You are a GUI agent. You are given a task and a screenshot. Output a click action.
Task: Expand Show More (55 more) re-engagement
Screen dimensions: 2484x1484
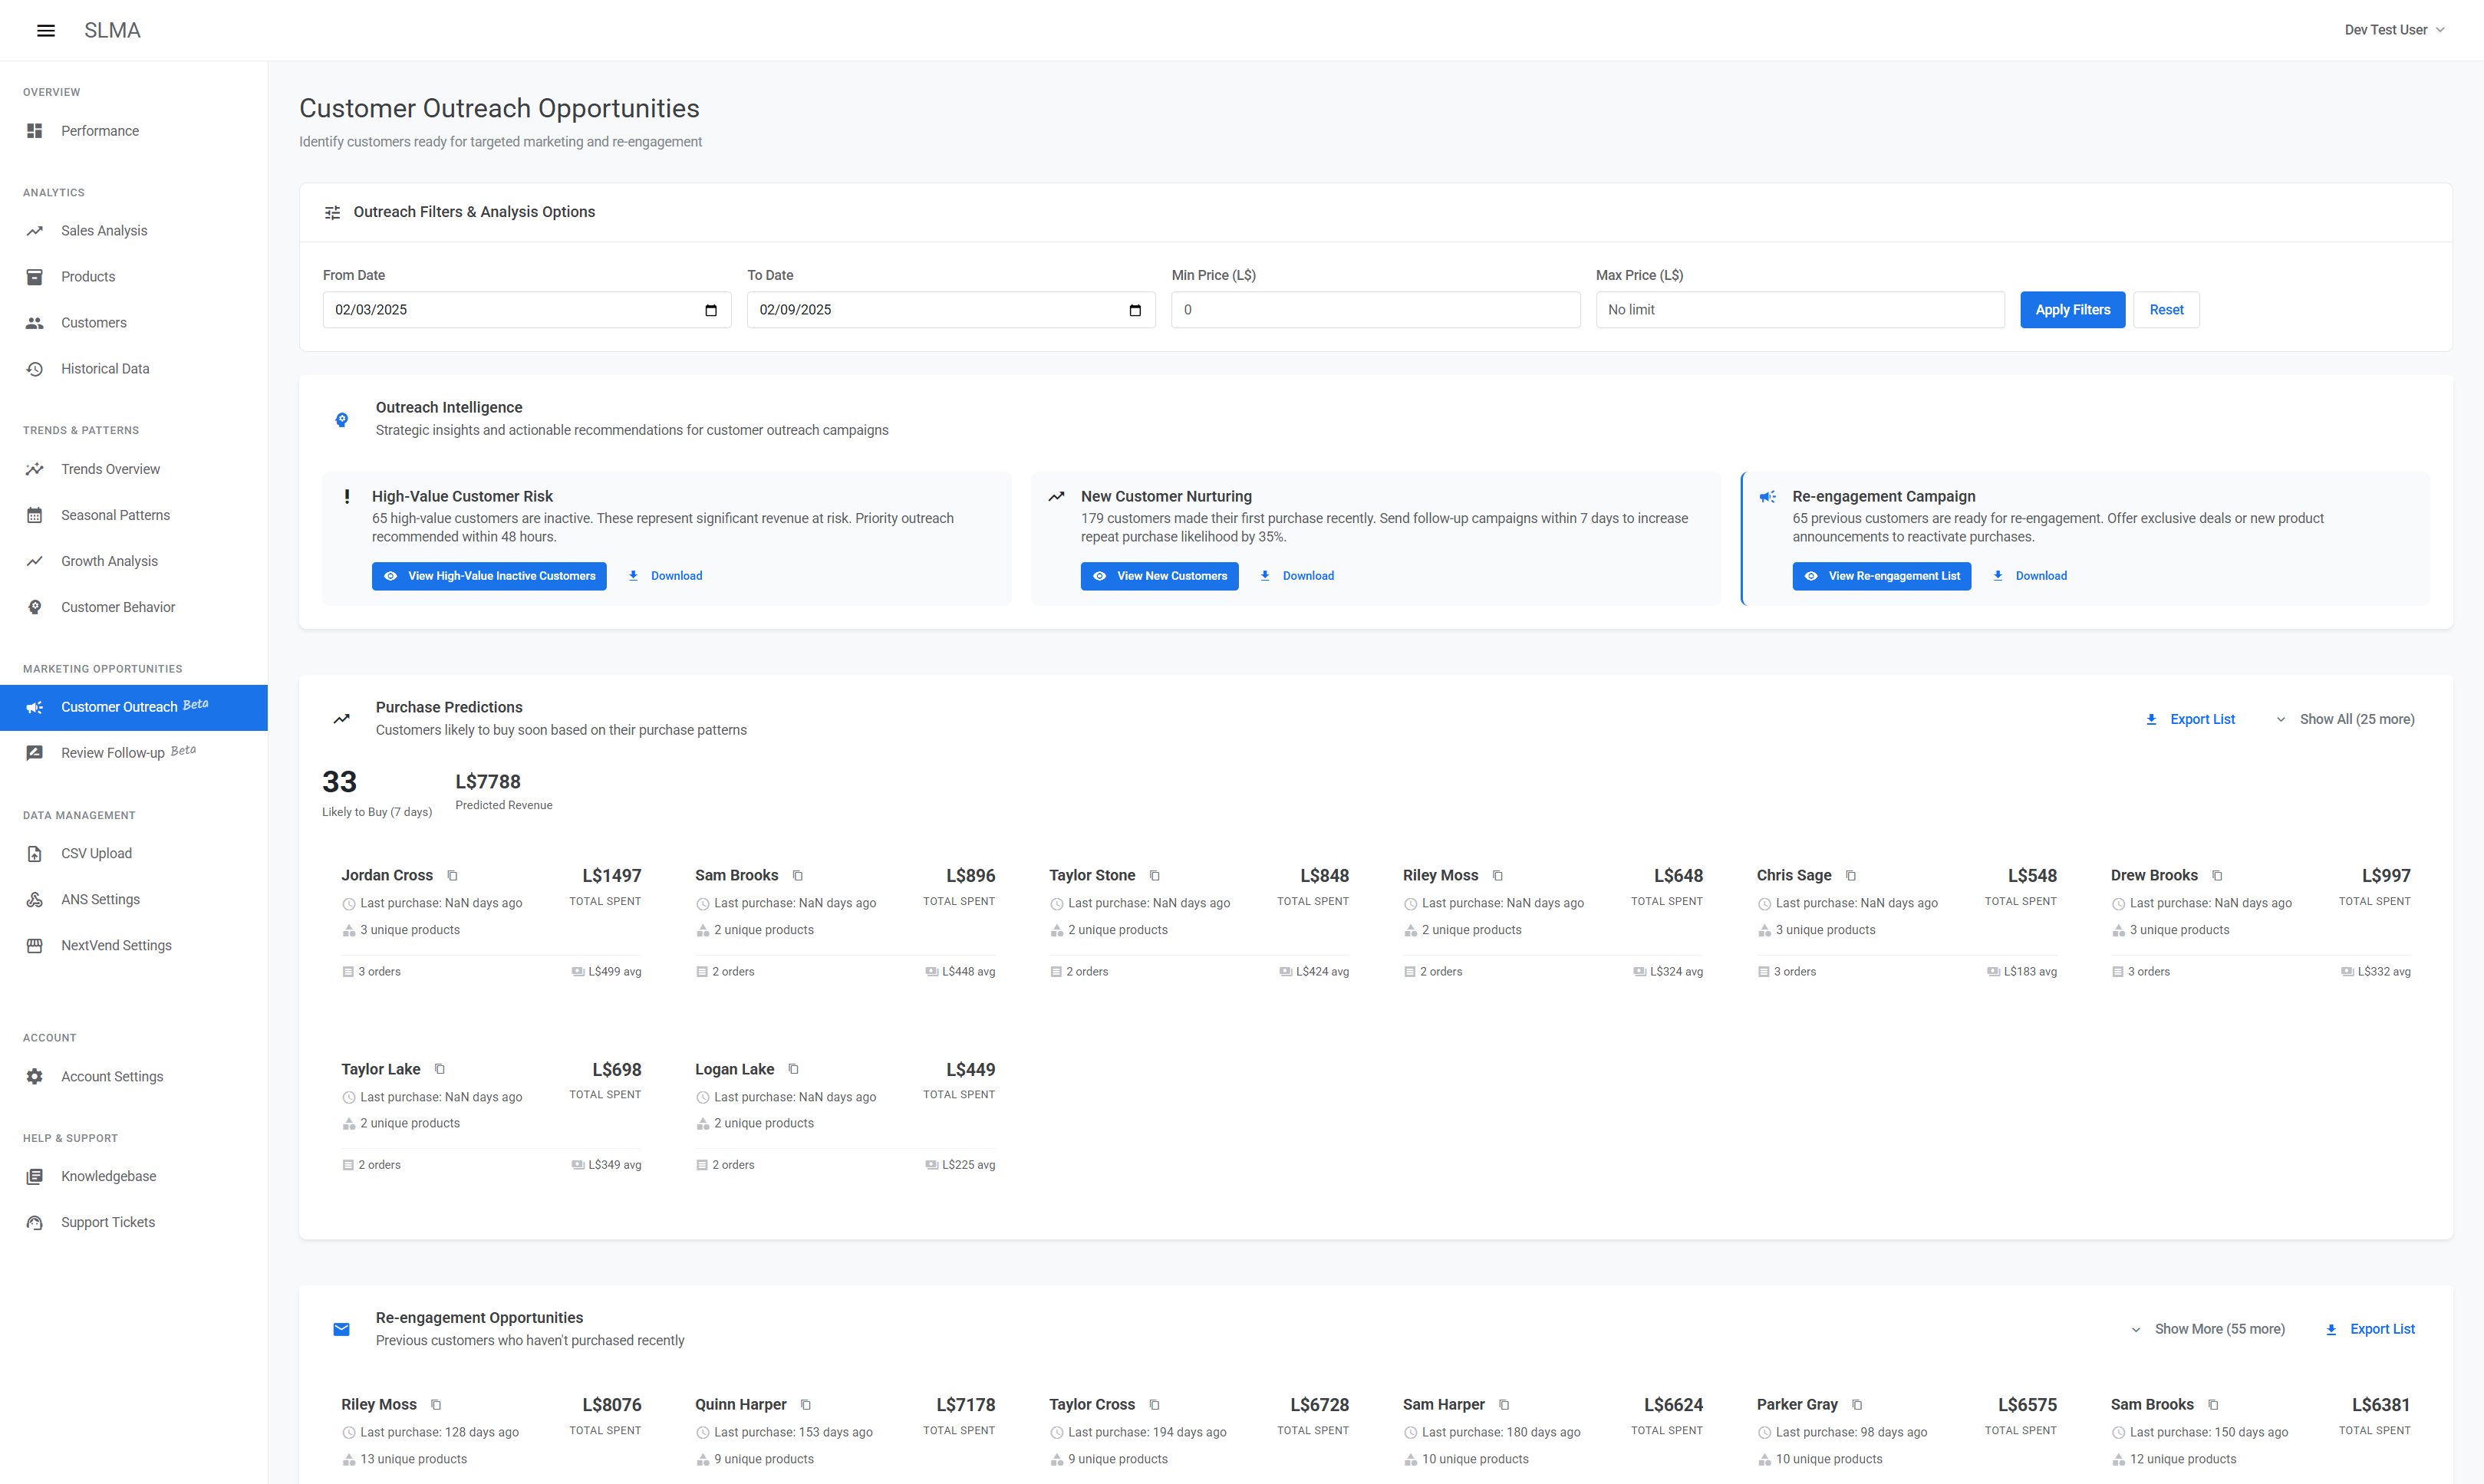(2207, 1329)
